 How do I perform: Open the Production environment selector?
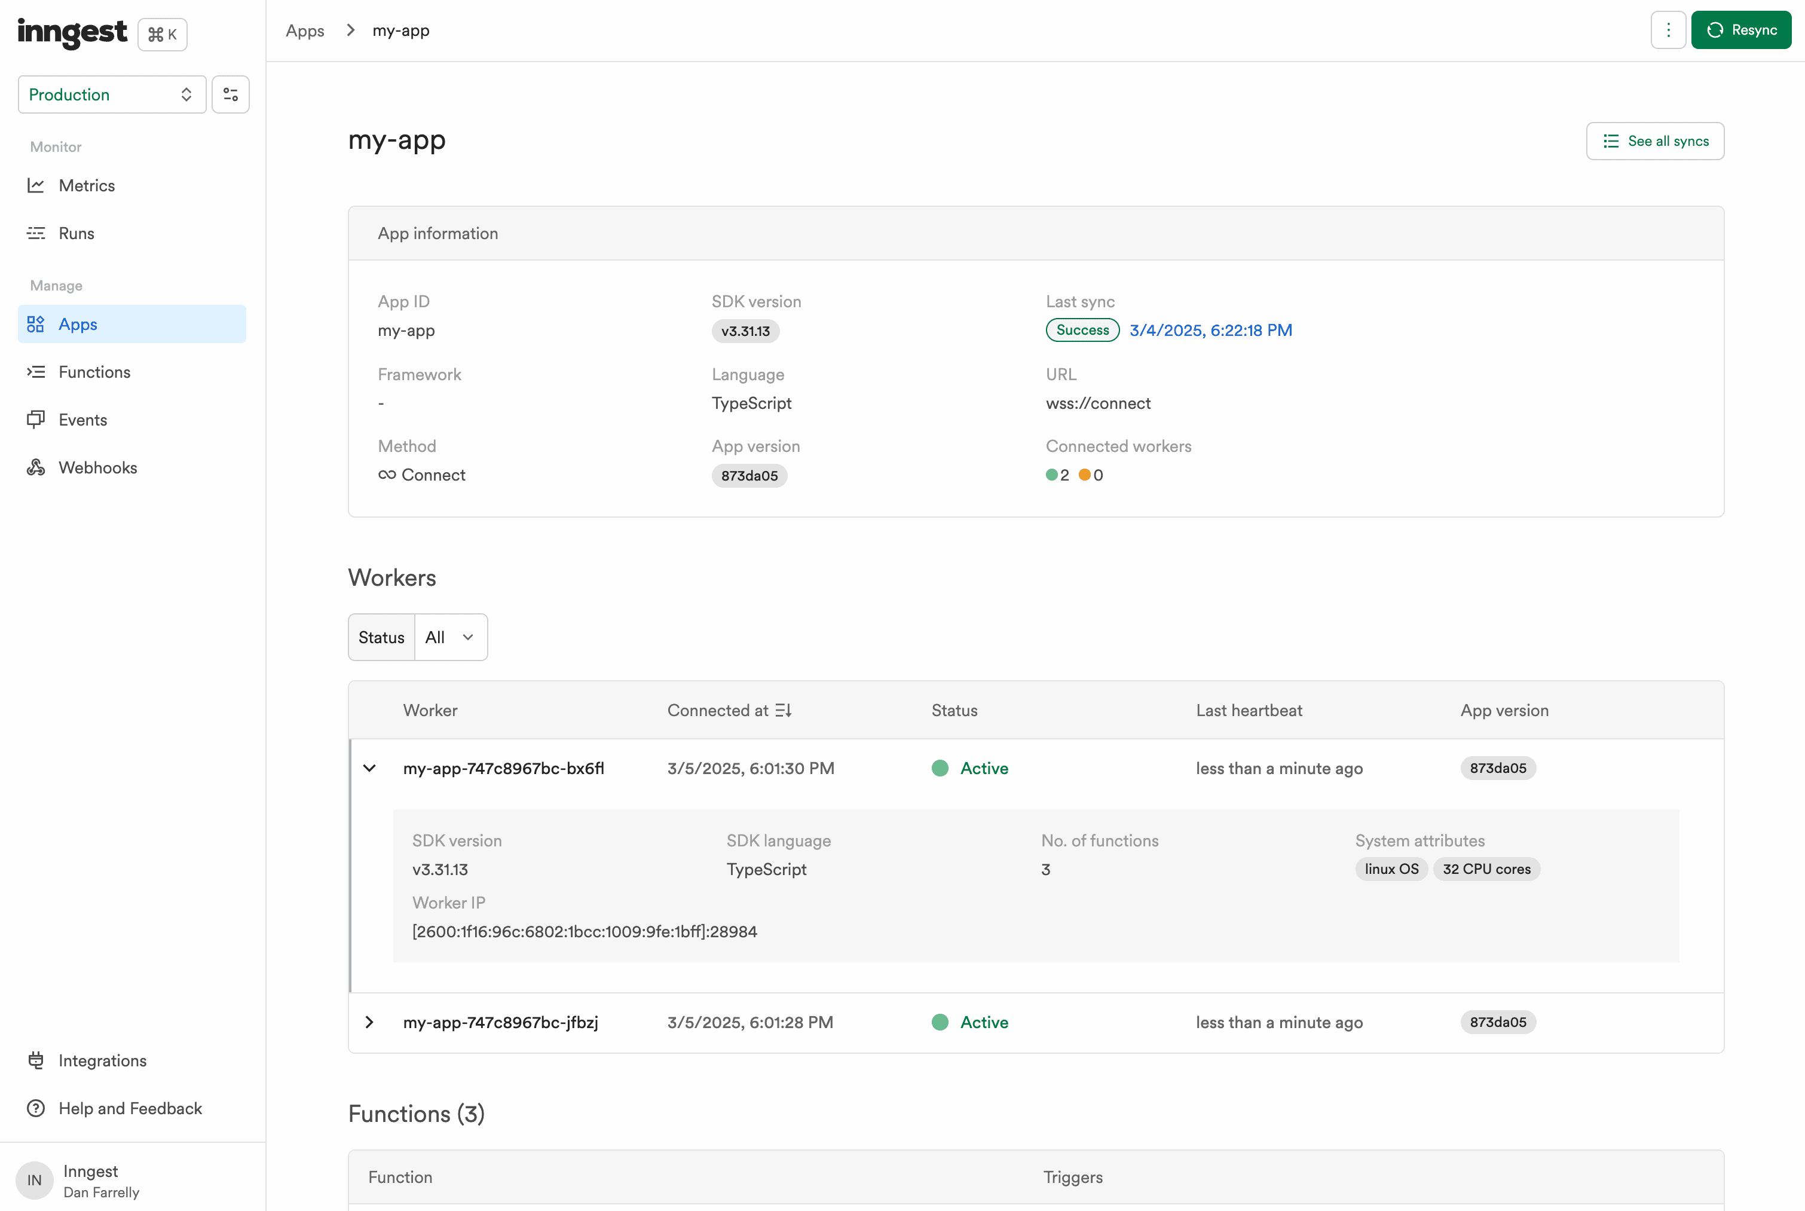pyautogui.click(x=111, y=93)
